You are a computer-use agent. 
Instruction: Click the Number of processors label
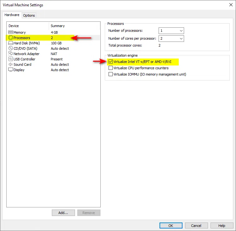(x=125, y=31)
